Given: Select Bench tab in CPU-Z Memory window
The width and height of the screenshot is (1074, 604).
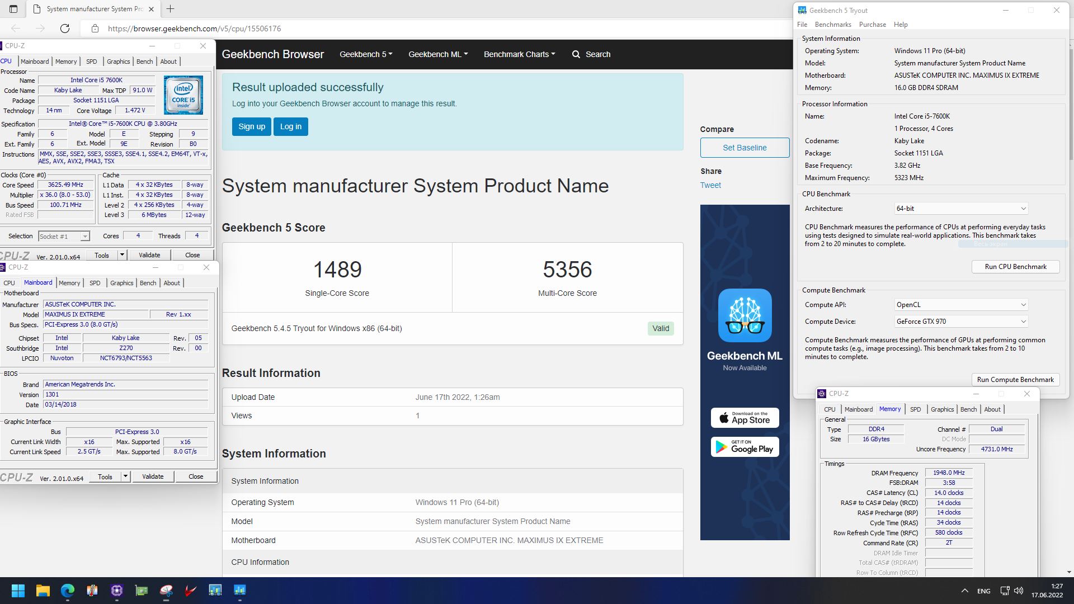Looking at the screenshot, I should pyautogui.click(x=968, y=409).
